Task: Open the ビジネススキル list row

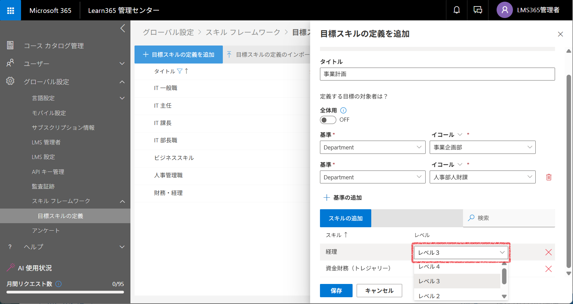Action: [222, 158]
